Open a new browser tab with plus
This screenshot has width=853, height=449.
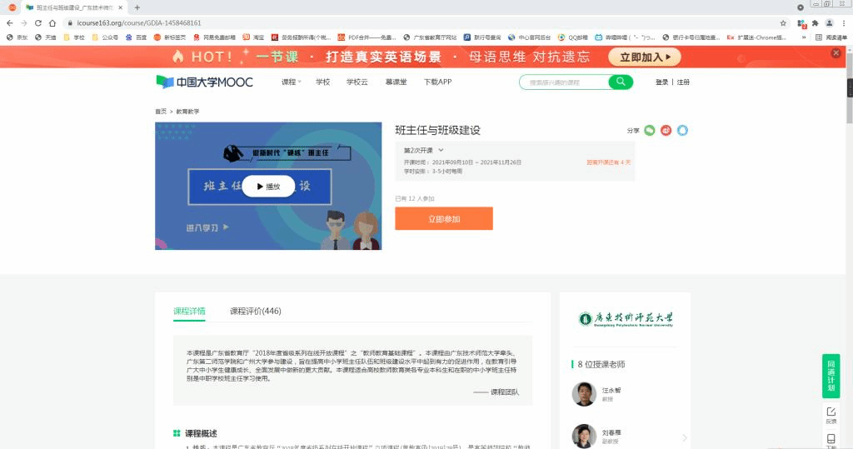pyautogui.click(x=137, y=7)
